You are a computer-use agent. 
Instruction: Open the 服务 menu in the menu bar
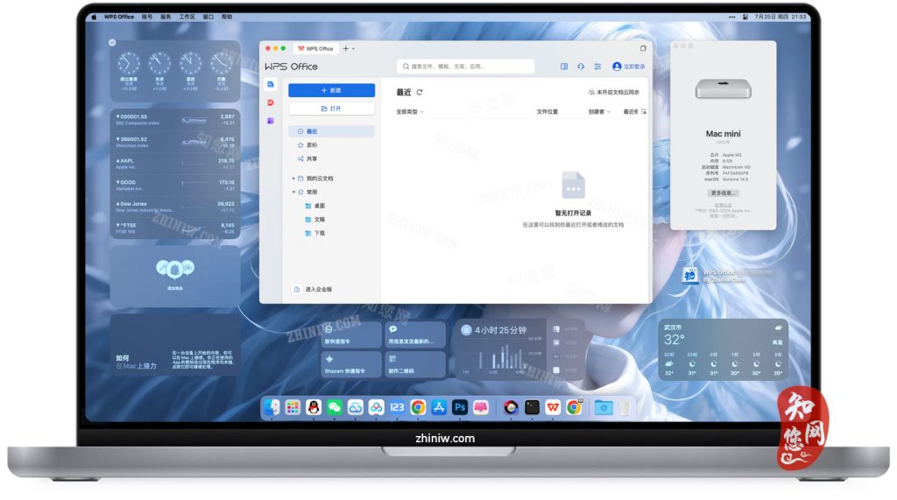pos(166,18)
